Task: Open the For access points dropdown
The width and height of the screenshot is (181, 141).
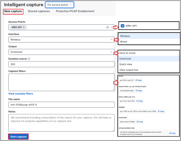Action: tap(60, 5)
